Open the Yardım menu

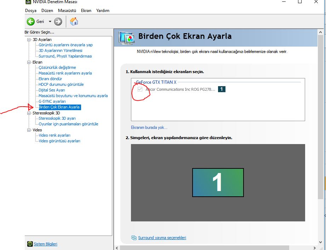pos(103,11)
